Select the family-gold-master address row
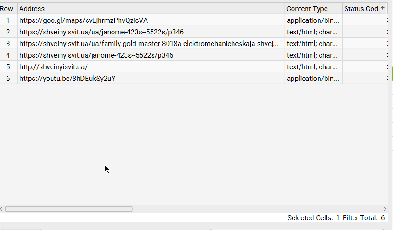The width and height of the screenshot is (393, 230). pyautogui.click(x=149, y=44)
